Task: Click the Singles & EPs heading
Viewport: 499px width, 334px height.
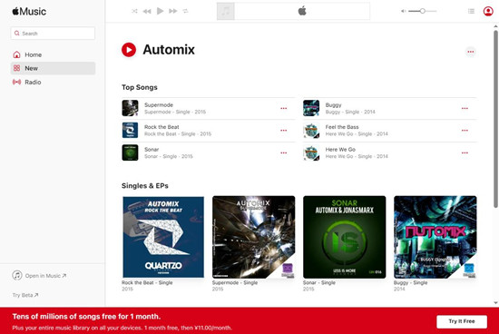Action: tap(145, 186)
